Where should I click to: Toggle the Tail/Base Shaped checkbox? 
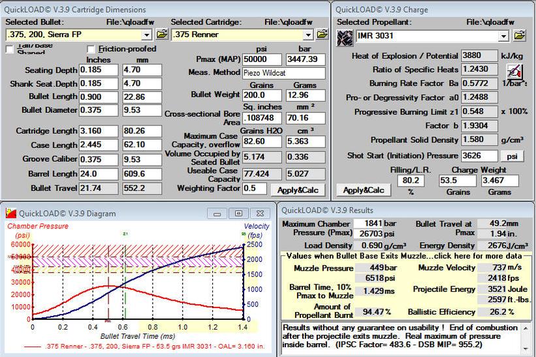click(x=10, y=50)
